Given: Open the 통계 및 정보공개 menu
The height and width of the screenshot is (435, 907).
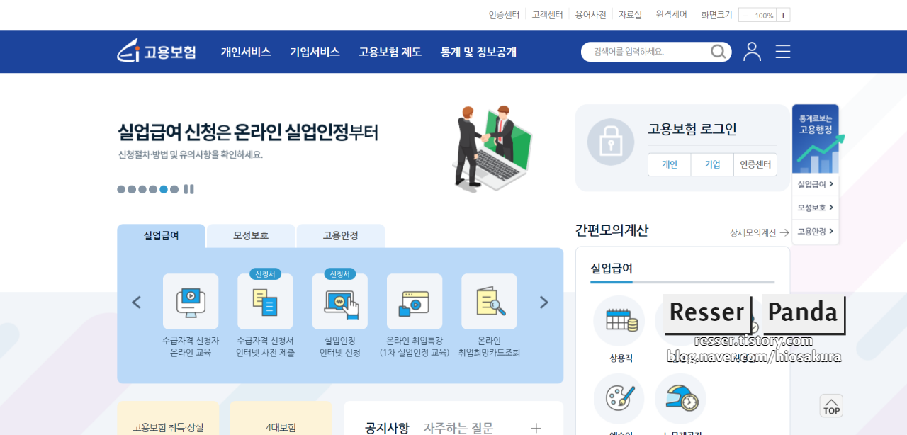Looking at the screenshot, I should 478,52.
